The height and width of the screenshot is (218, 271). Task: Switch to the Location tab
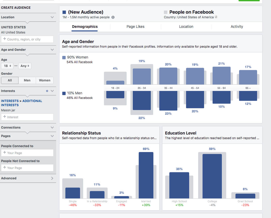pyautogui.click(x=186, y=27)
